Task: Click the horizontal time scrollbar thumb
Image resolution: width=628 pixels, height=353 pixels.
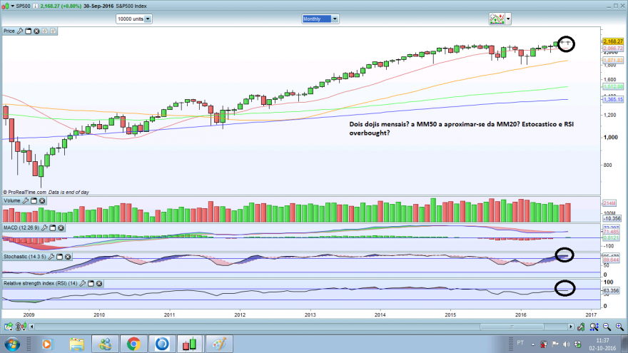Action: coord(512,327)
